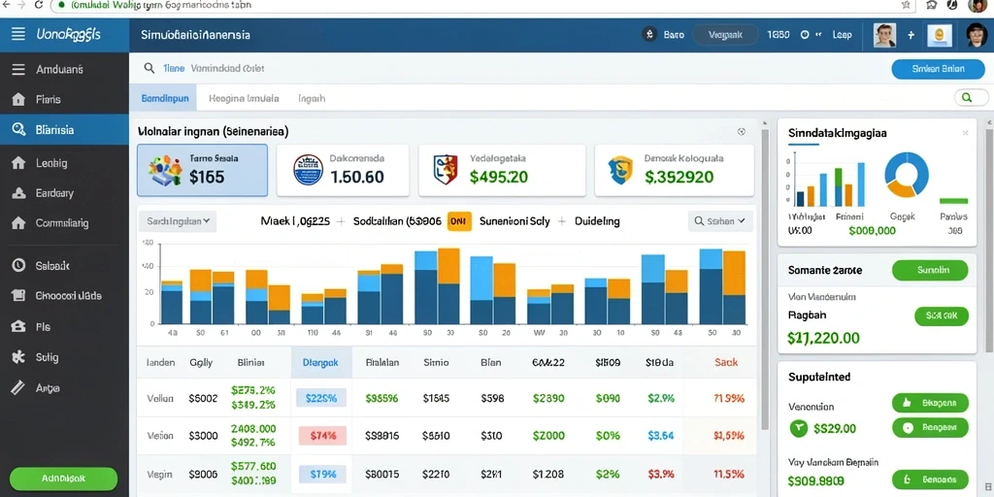Open the user avatar at the far right of header

(977, 35)
